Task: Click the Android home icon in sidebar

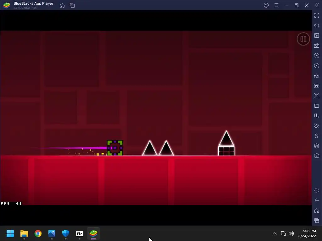Action: 317,211
